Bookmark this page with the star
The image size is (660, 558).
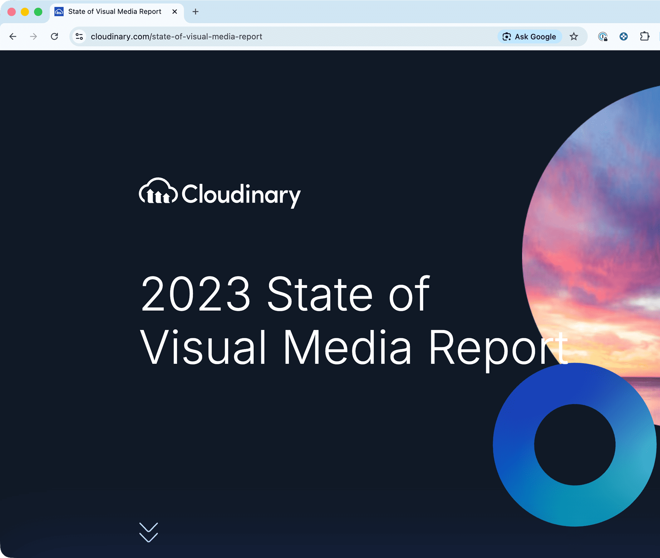pyautogui.click(x=574, y=37)
